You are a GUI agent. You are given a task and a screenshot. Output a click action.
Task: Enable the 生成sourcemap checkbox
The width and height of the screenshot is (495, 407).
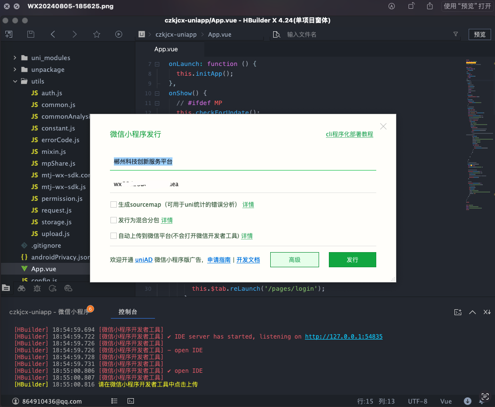point(113,205)
